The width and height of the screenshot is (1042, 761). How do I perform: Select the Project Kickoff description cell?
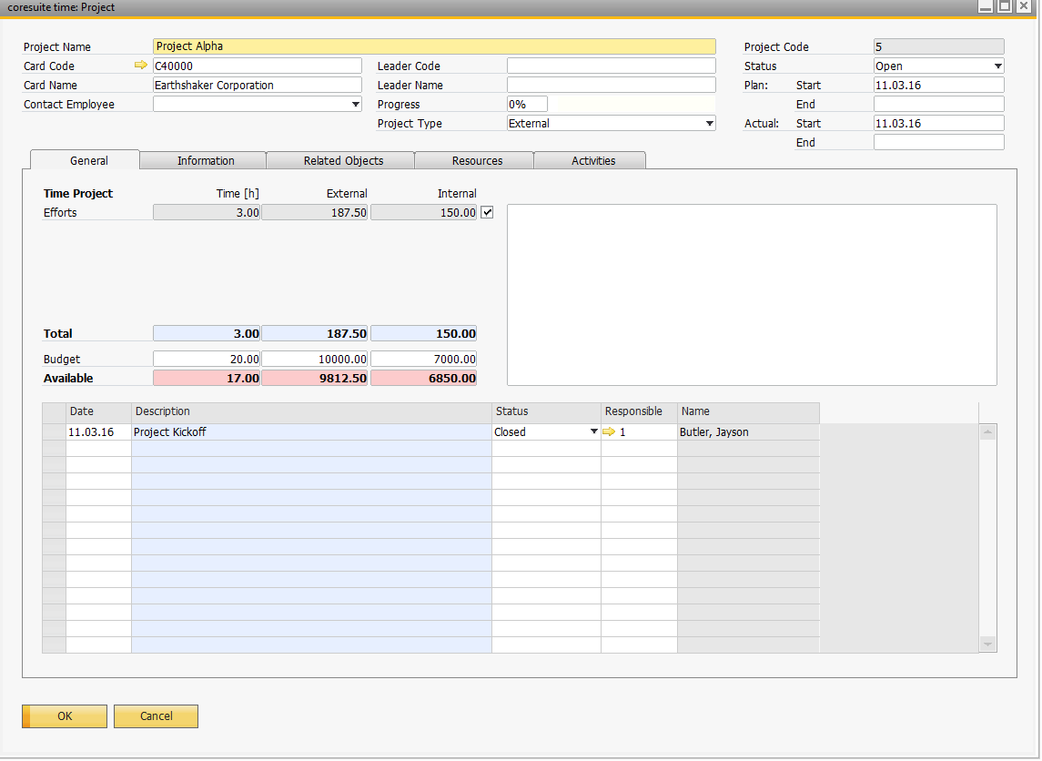coord(311,432)
